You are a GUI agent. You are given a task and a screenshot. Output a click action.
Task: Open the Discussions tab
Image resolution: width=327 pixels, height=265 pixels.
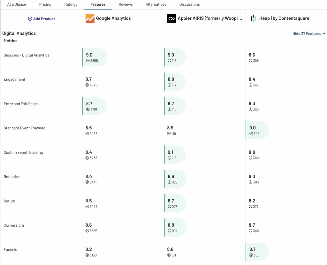(x=189, y=4)
